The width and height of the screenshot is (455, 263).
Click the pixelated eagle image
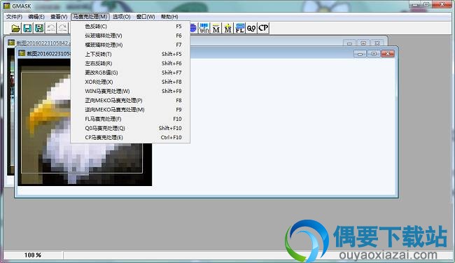pyautogui.click(x=85, y=122)
